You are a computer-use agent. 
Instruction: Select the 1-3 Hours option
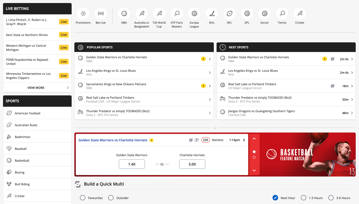pos(304,198)
